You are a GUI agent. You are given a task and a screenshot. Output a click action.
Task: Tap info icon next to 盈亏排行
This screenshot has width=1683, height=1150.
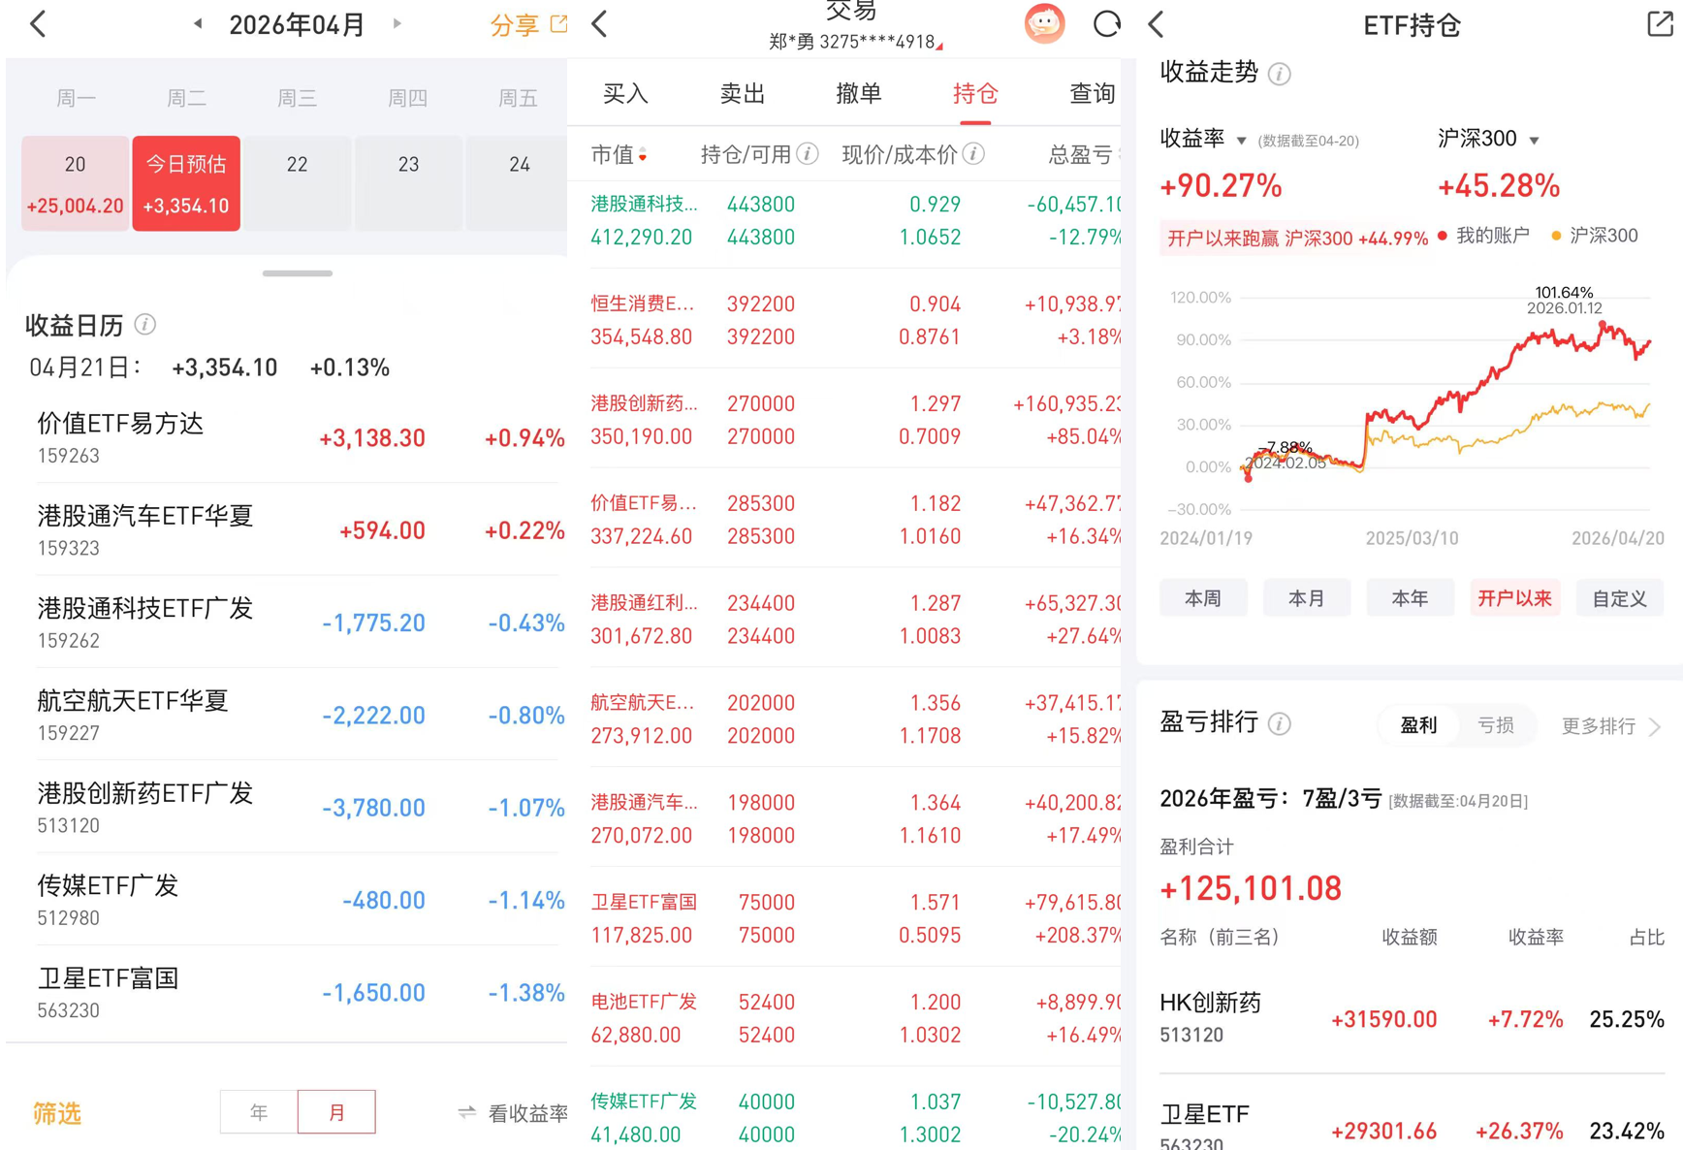click(x=1280, y=723)
